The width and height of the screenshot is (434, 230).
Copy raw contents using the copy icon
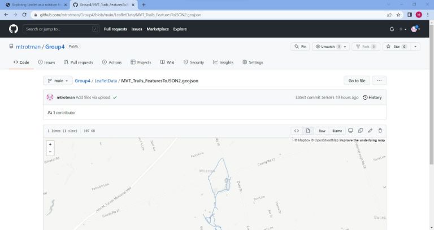[x=360, y=131]
